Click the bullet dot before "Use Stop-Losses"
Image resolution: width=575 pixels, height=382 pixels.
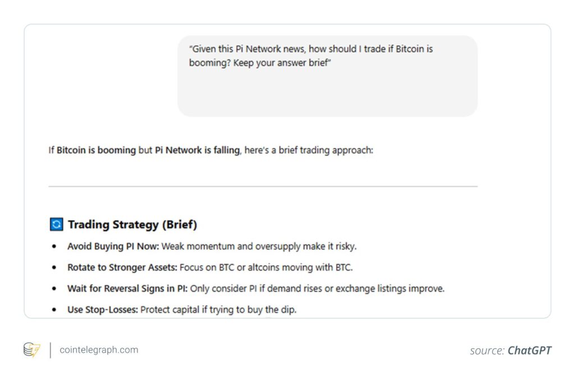54,310
